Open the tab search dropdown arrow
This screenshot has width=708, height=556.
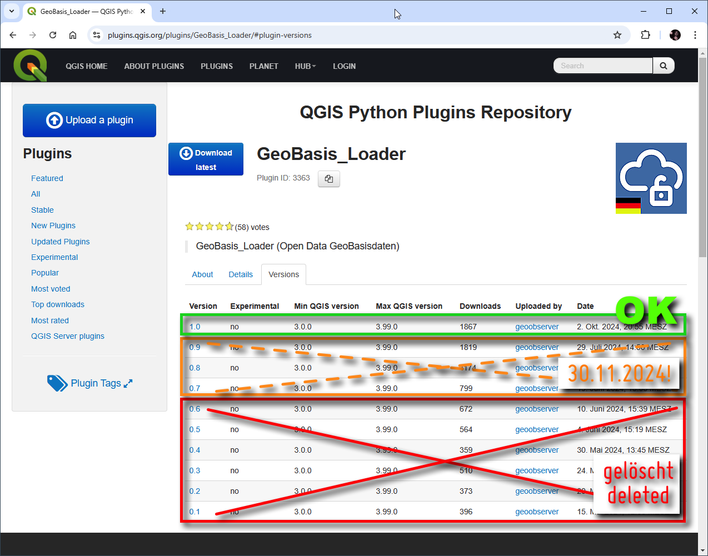point(12,11)
